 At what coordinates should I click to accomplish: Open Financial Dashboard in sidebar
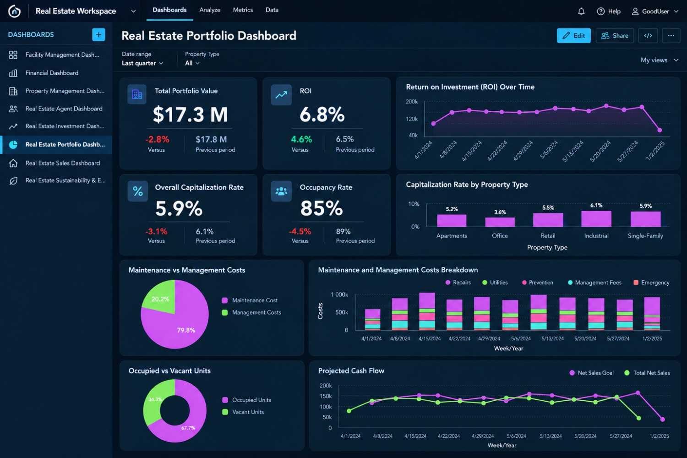point(52,73)
